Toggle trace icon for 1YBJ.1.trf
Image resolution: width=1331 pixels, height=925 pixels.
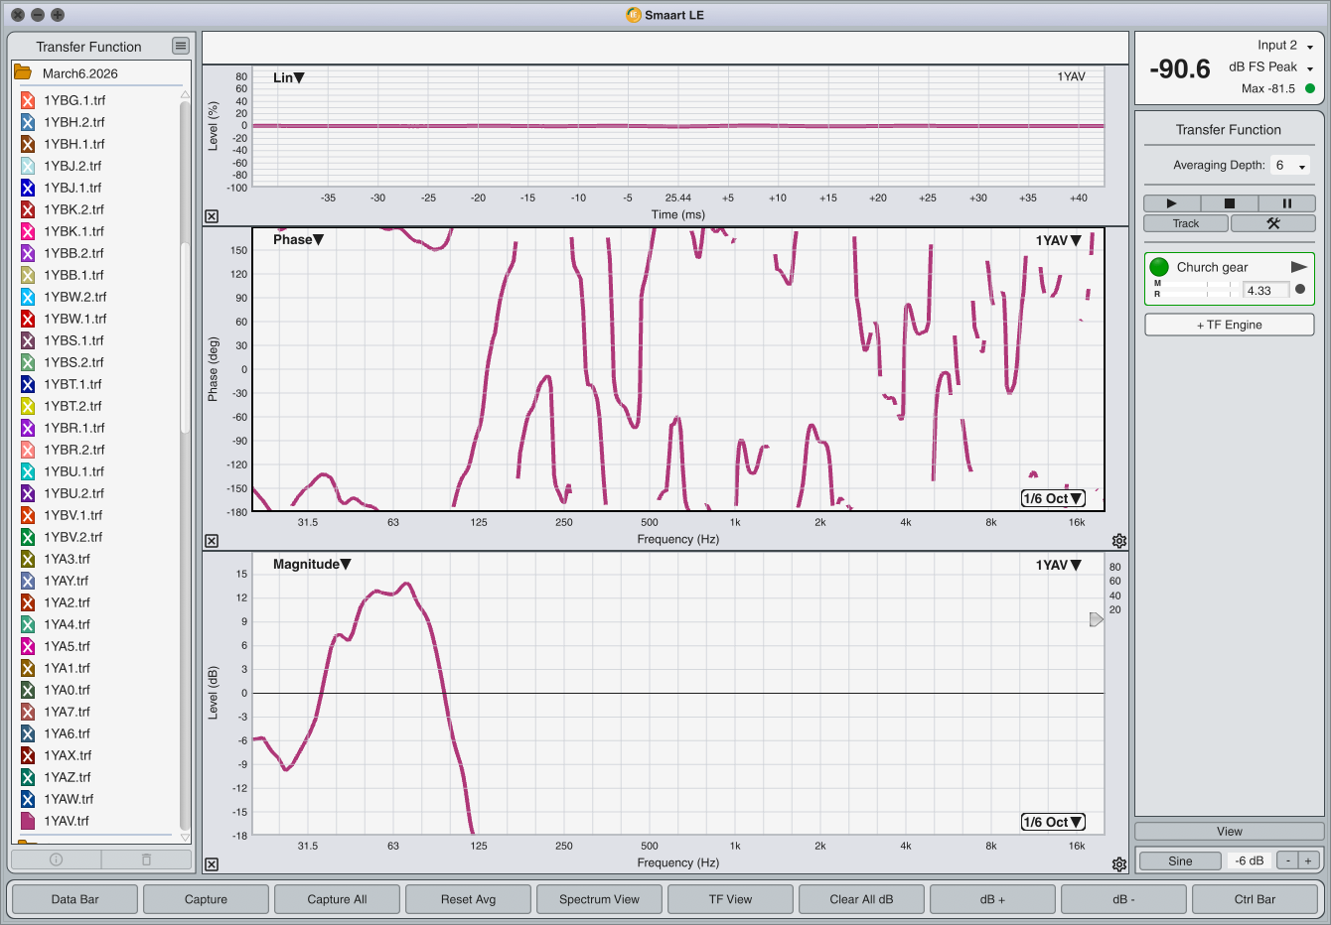pos(28,188)
